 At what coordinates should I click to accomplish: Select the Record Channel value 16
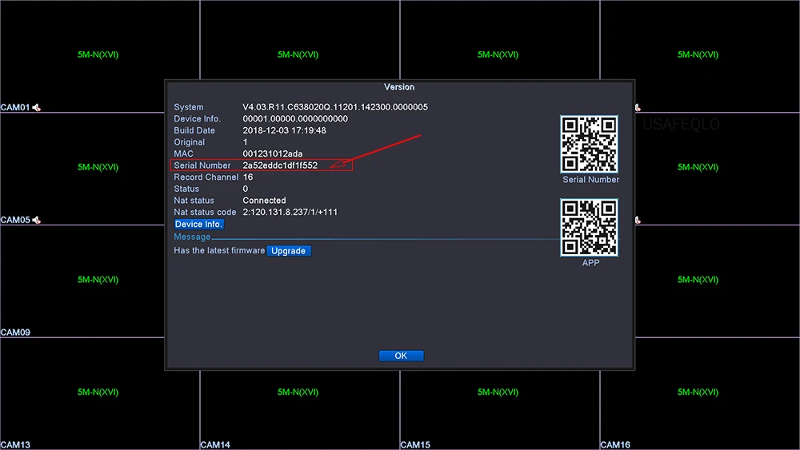248,177
